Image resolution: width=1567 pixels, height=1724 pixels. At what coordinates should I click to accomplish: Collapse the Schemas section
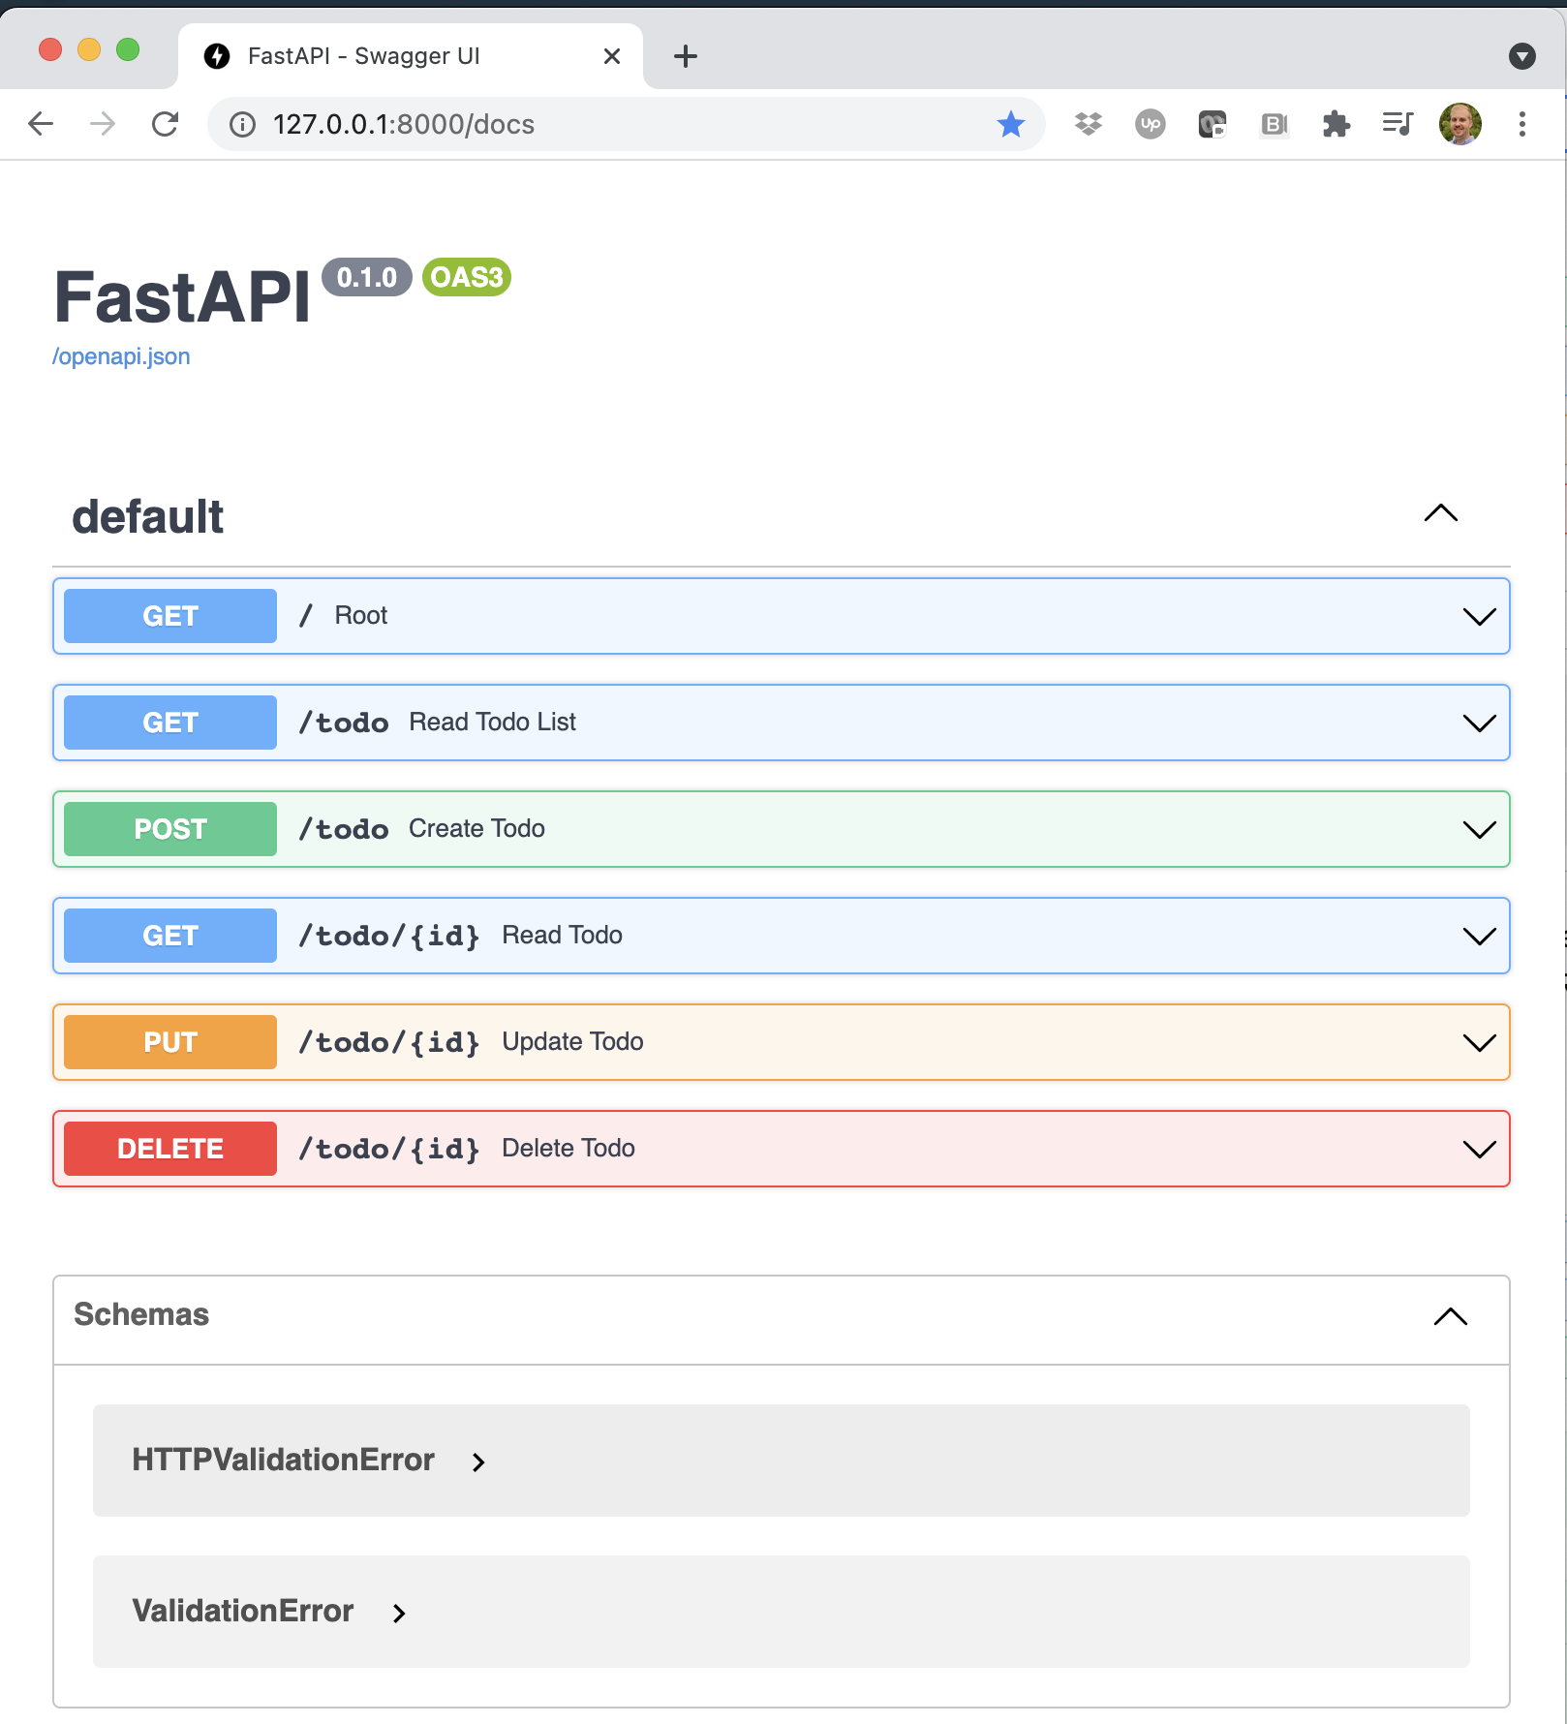pyautogui.click(x=1450, y=1317)
